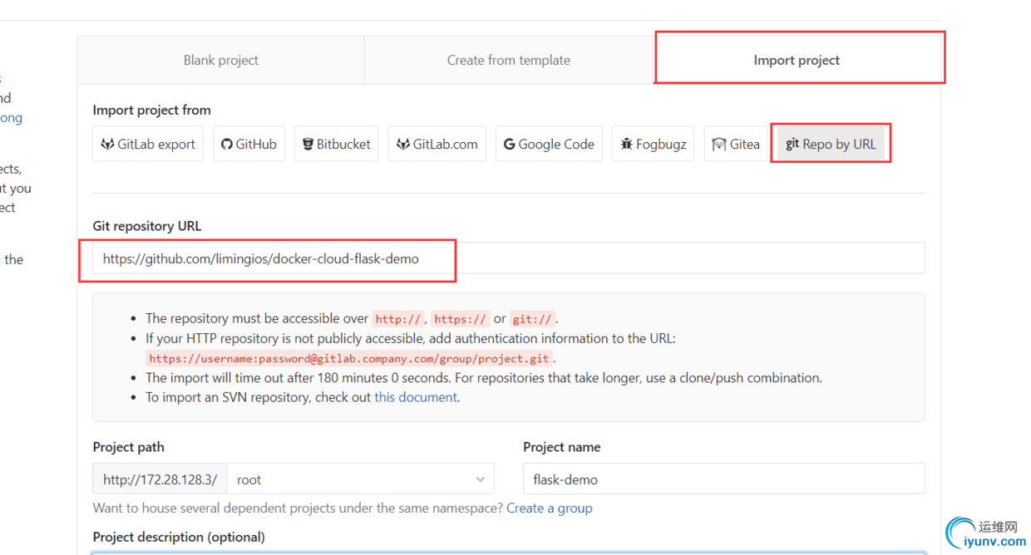This screenshot has width=1031, height=555.
Task: Open the Create from template tab
Action: click(x=509, y=61)
